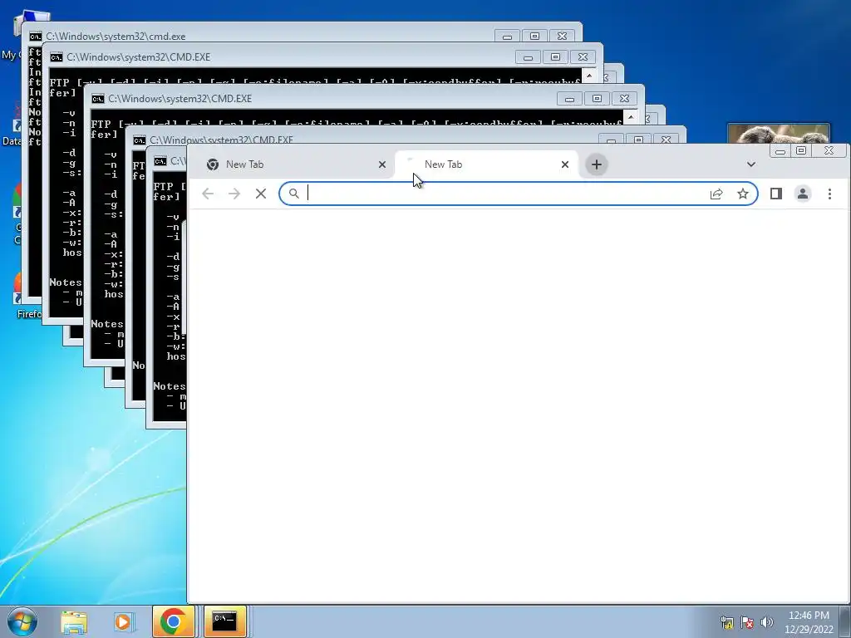
Task: Launch Windows Media Player from taskbar
Action: coord(123,622)
